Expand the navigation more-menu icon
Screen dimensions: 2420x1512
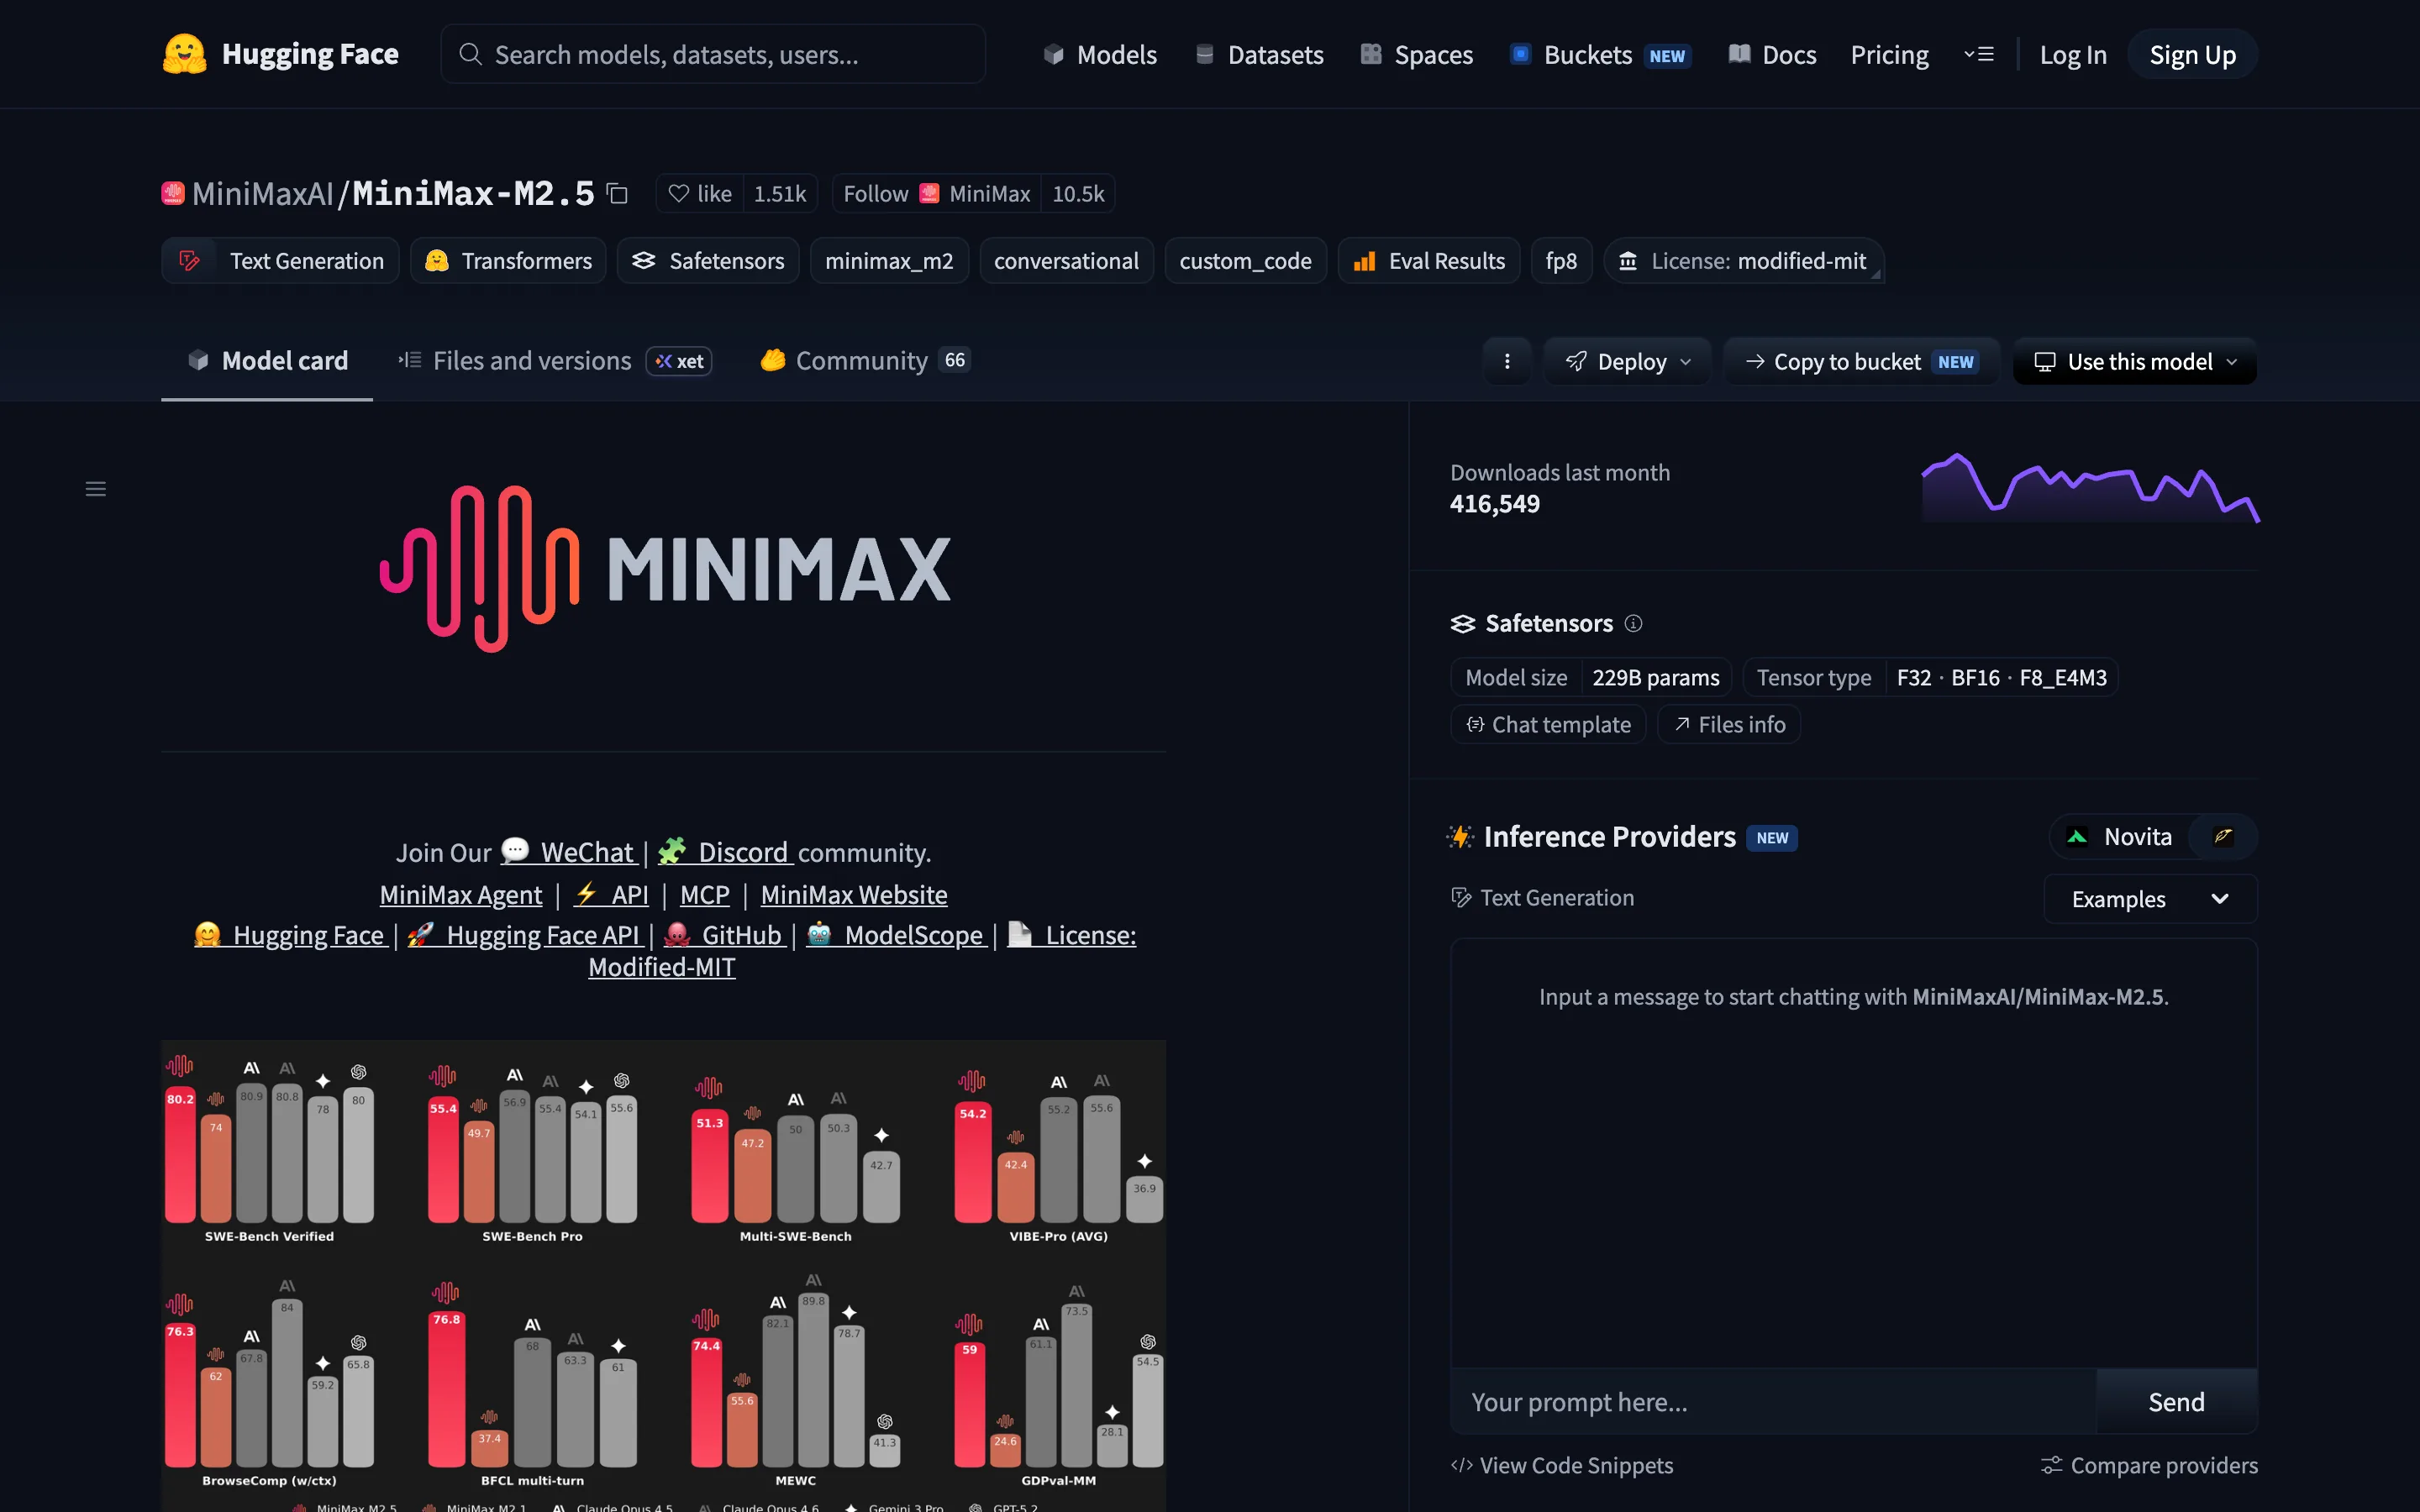[1978, 54]
